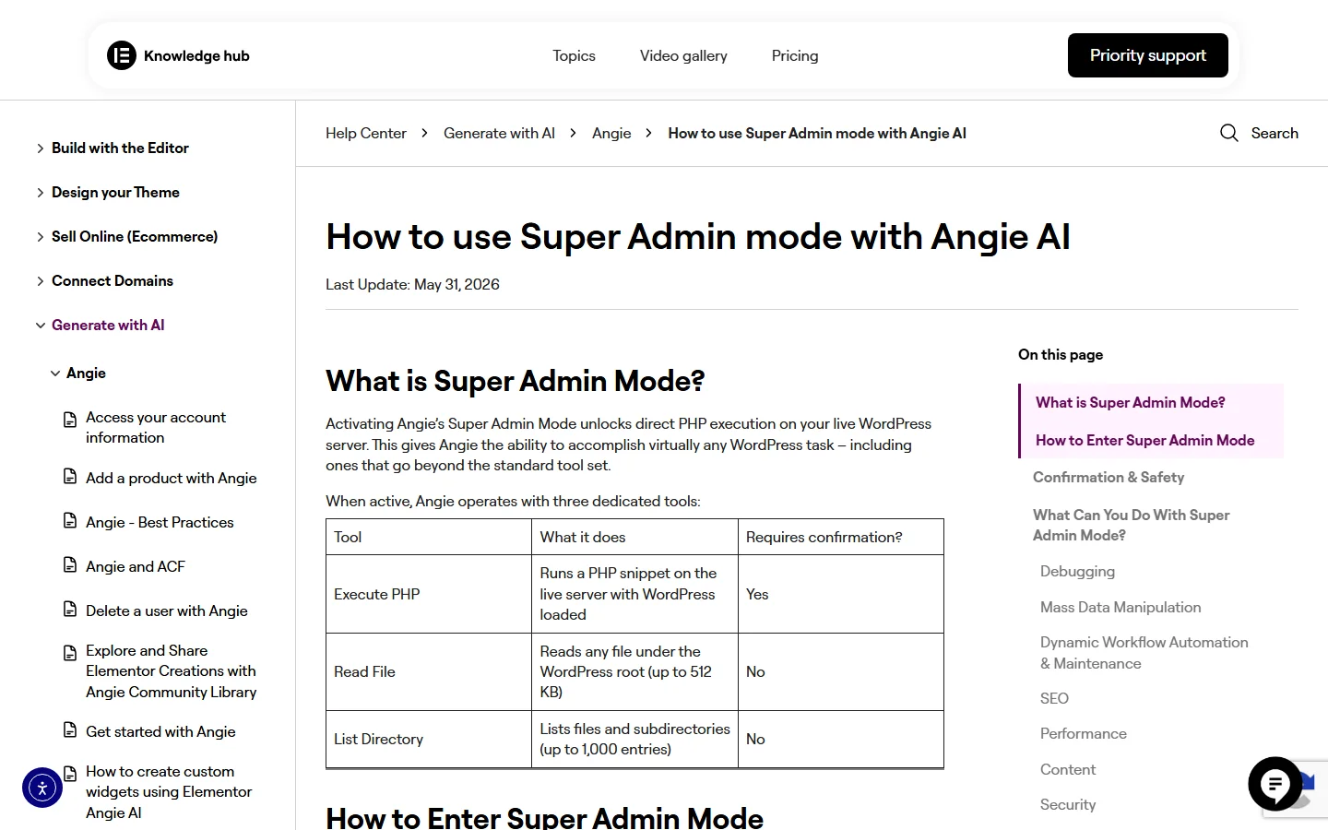
Task: Go to Pricing in top navigation
Action: tap(795, 55)
